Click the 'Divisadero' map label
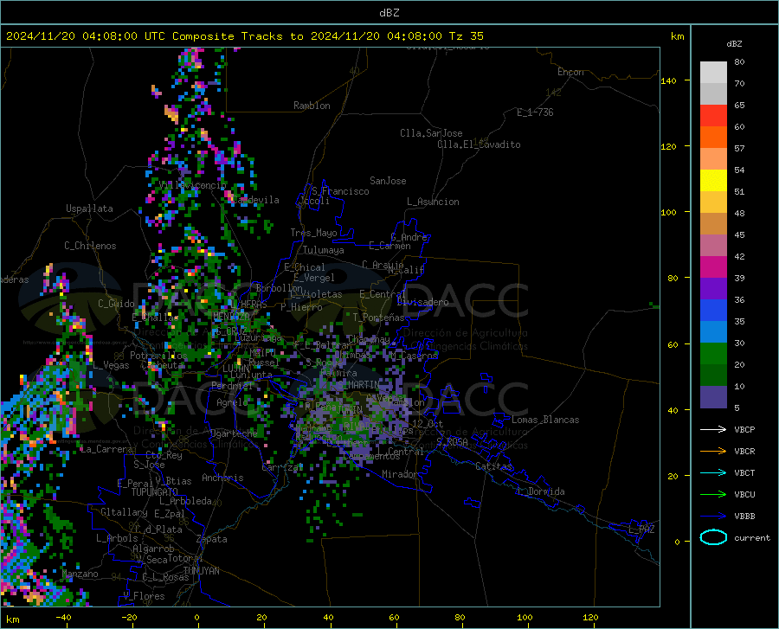This screenshot has width=779, height=629. tap(422, 302)
